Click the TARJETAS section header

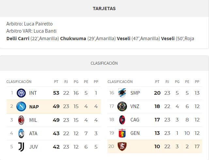tap(104, 8)
